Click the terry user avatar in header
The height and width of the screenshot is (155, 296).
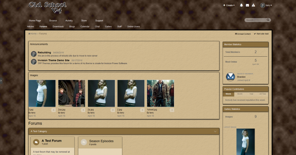coord(262,5)
